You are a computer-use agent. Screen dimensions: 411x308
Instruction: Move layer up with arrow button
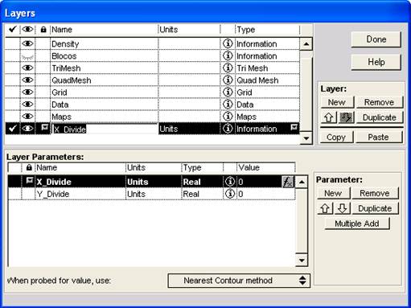(329, 117)
